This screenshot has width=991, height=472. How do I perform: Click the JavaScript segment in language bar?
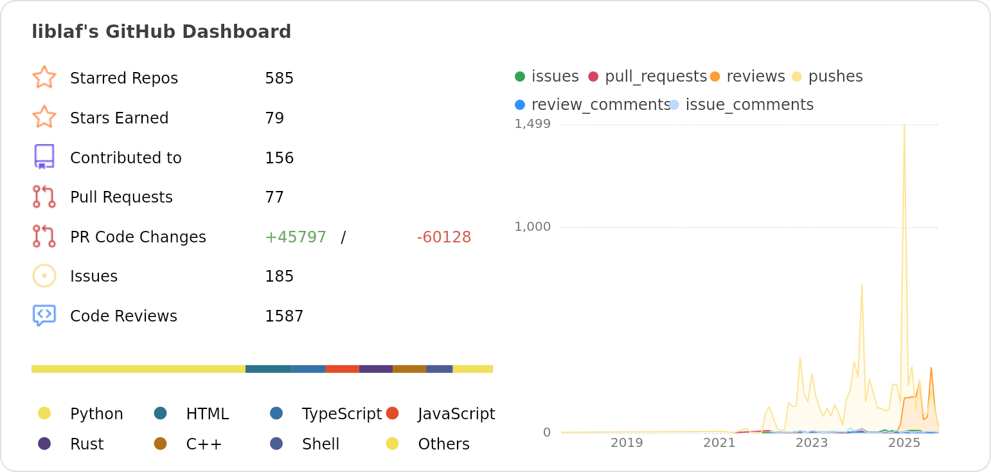pyautogui.click(x=342, y=369)
